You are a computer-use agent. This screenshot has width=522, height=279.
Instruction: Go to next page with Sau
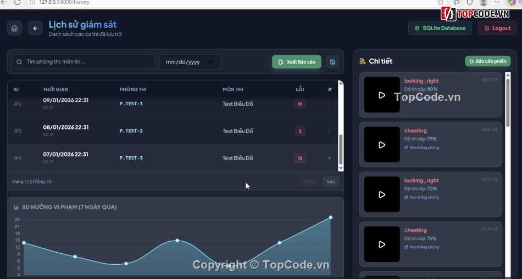click(x=331, y=181)
